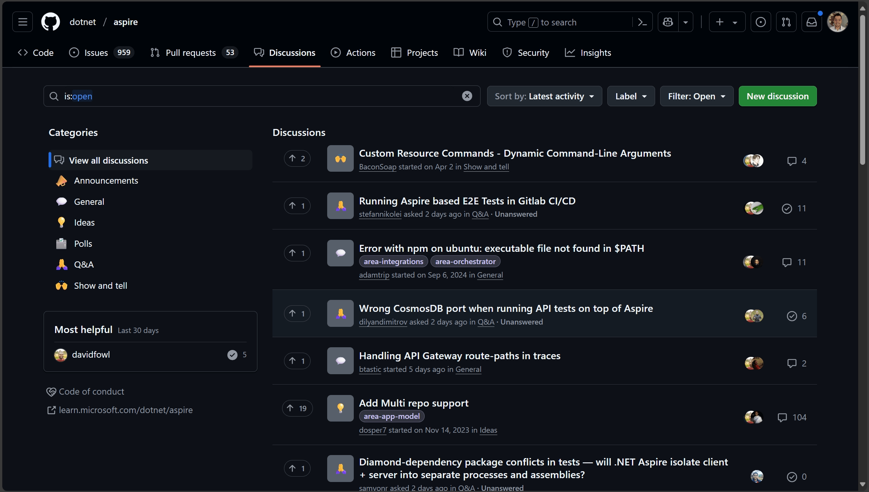This screenshot has width=869, height=492.
Task: Upvote Wrong CosmosDB port discussion
Action: [x=297, y=313]
